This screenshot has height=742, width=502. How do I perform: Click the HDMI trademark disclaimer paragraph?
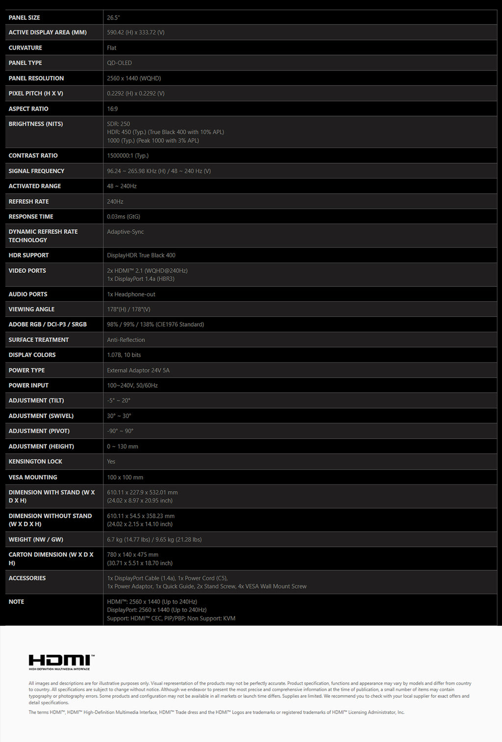tap(216, 712)
